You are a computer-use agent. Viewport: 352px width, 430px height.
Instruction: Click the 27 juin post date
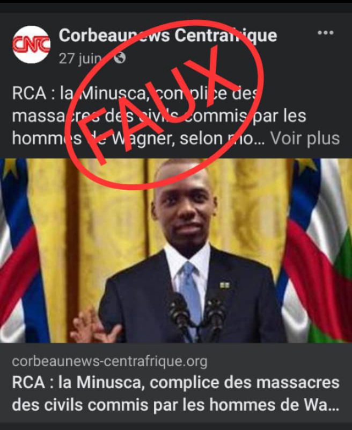(x=80, y=58)
